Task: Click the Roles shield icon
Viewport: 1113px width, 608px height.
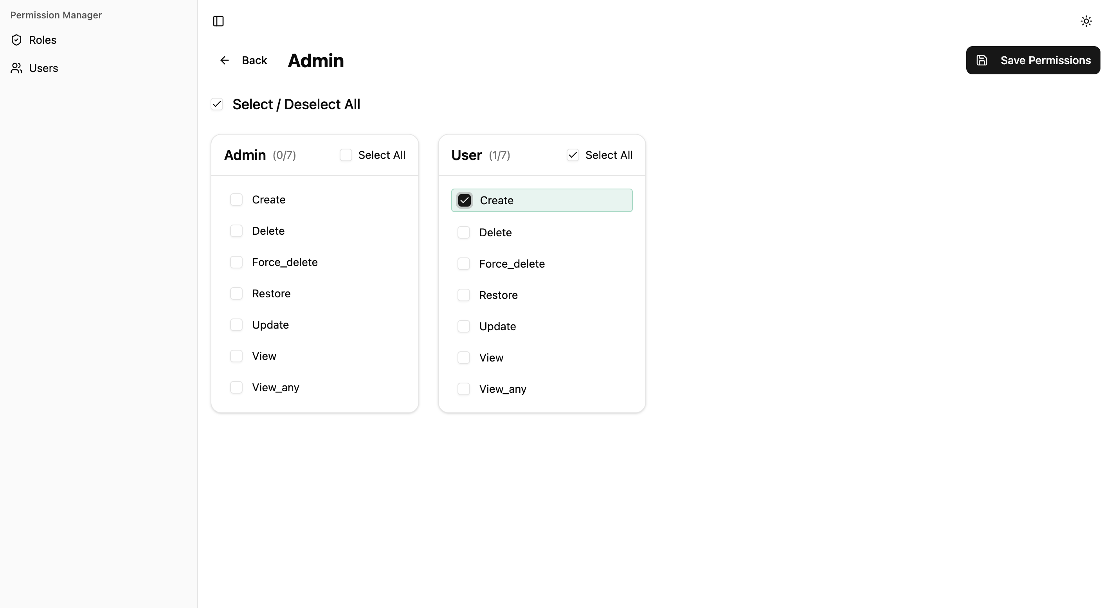Action: coord(16,40)
